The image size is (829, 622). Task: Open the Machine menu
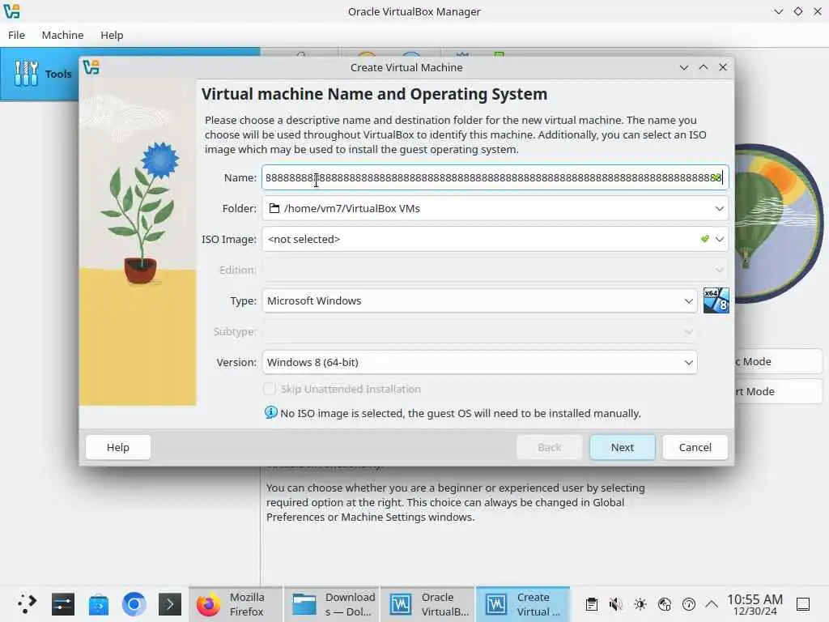62,35
